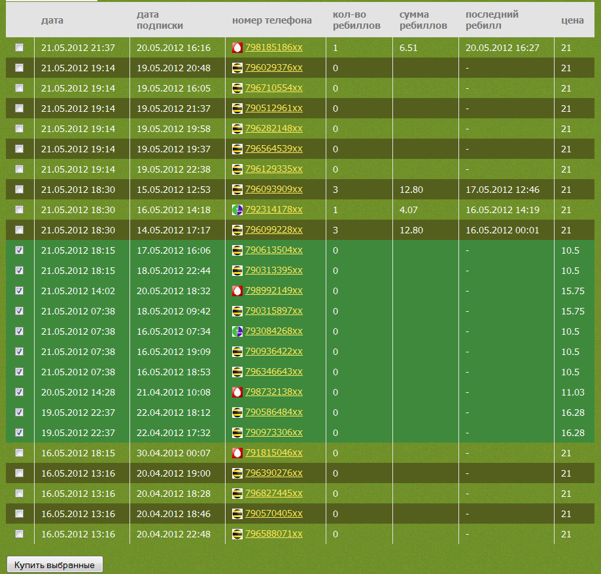Check the box for row 21.05.2012 21:37
Image resolution: width=601 pixels, height=574 pixels.
pos(19,48)
